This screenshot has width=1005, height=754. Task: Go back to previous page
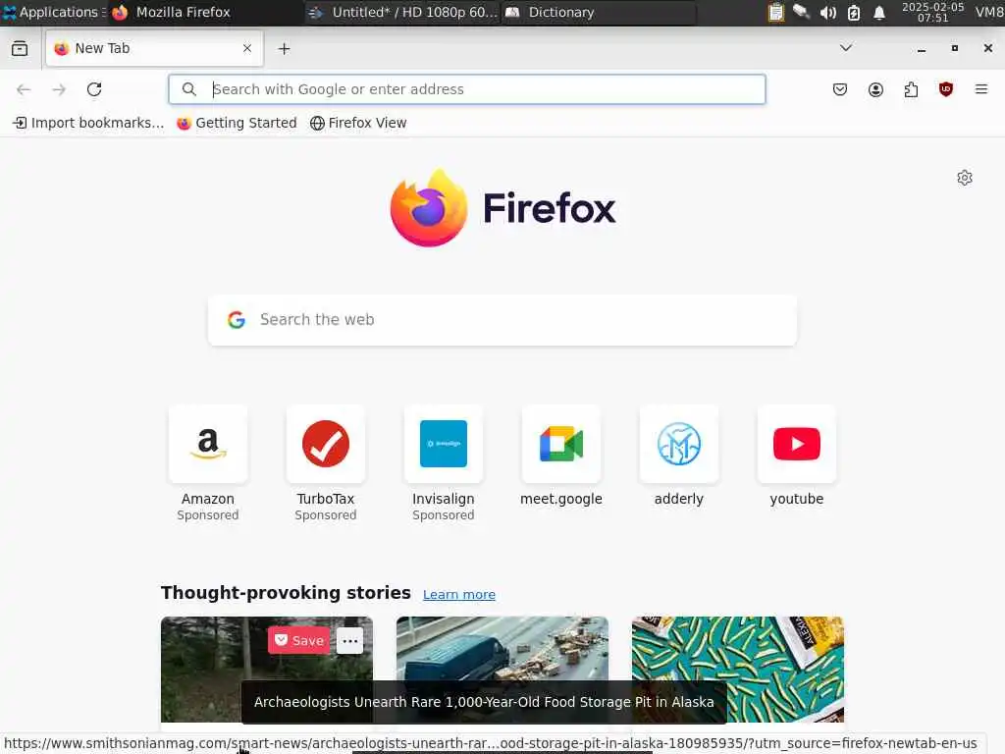[24, 89]
